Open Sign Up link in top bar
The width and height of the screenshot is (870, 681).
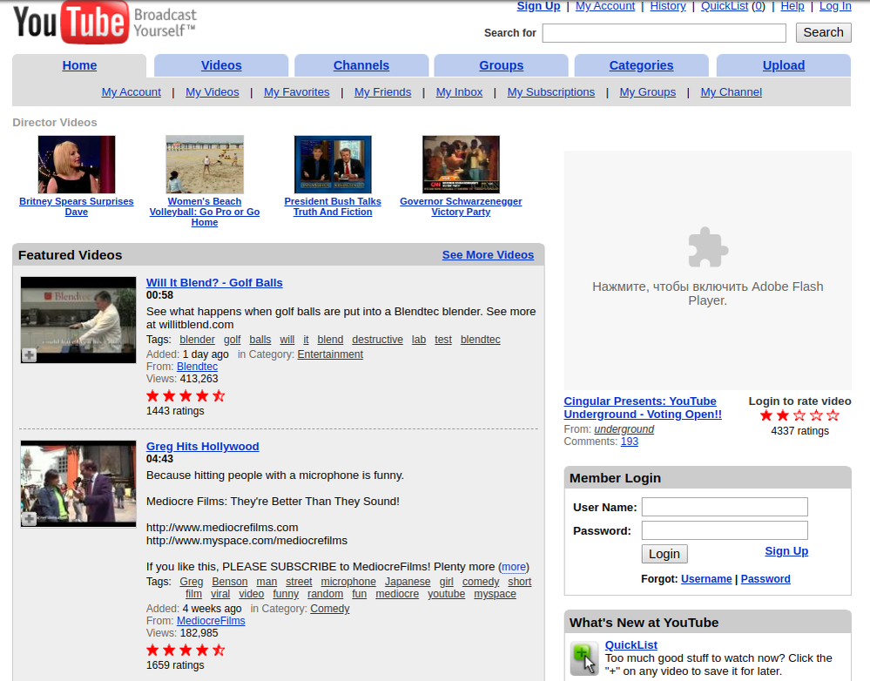(x=539, y=6)
